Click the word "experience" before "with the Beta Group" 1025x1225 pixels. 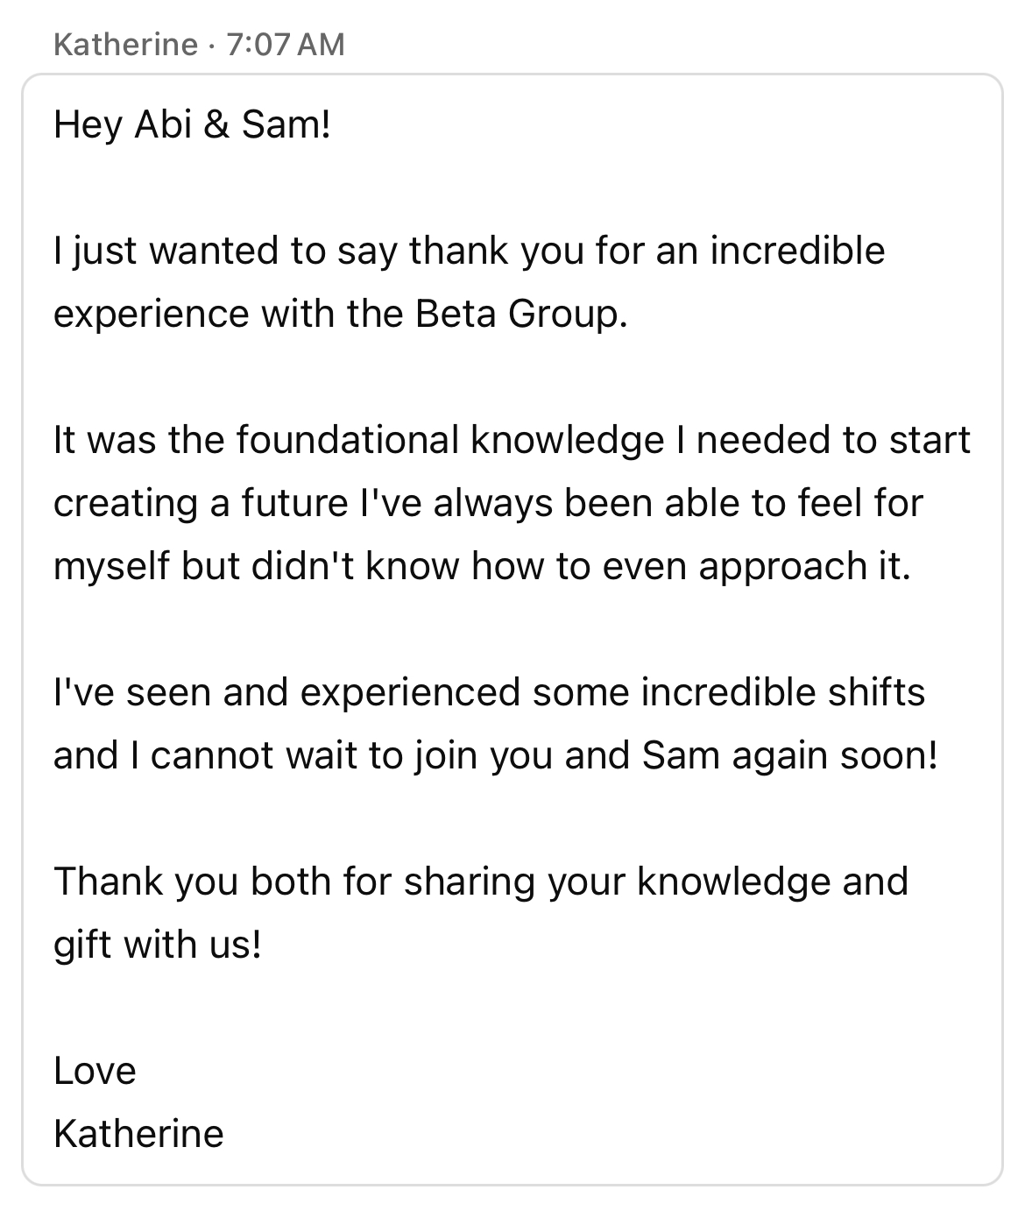[151, 315]
